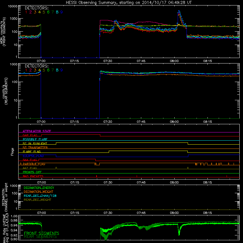
Task: Click the HESSI Observing Summary title text
Action: coord(129,3)
